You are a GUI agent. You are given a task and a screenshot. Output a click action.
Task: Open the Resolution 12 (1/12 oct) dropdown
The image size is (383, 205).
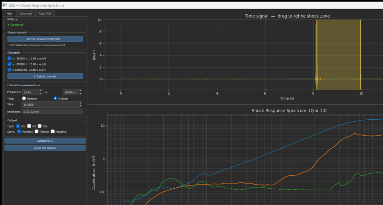coord(53,112)
